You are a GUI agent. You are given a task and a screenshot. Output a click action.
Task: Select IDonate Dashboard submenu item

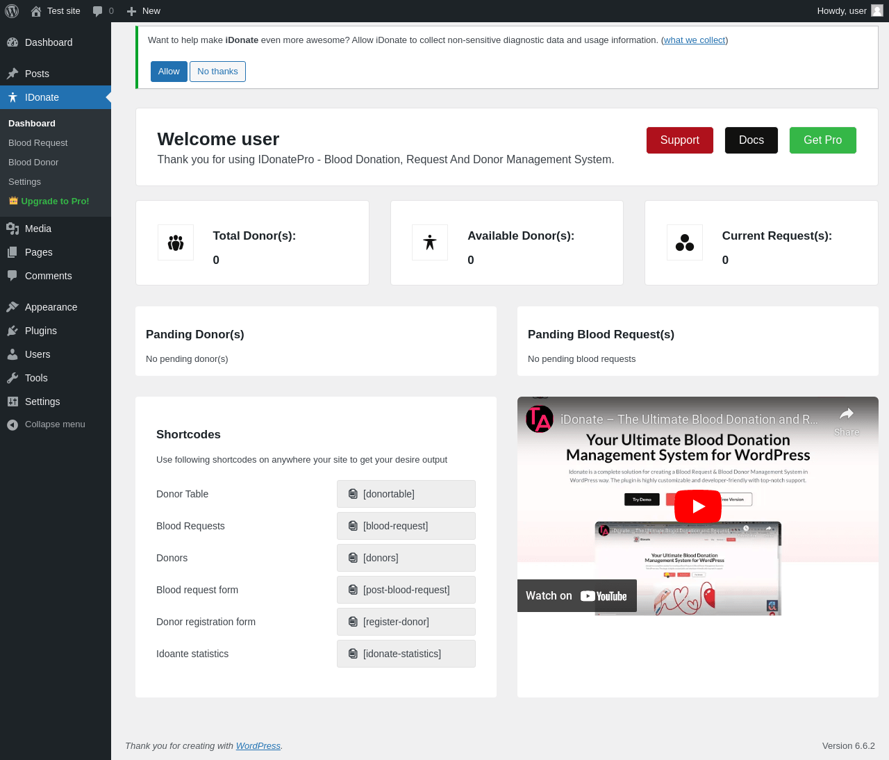[32, 124]
